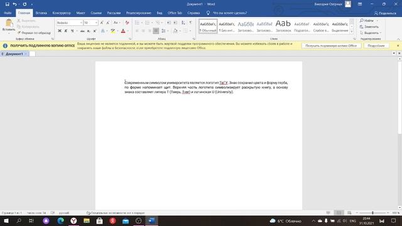
Task: Click the Подробнее button in the warning bar
Action: tap(376, 46)
